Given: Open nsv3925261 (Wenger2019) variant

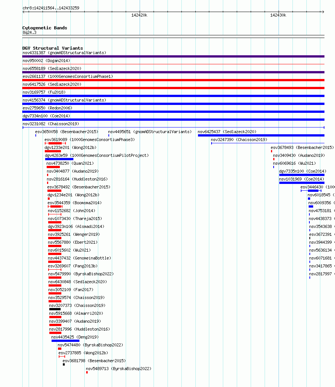Looking at the screenshot, I should (74, 234).
